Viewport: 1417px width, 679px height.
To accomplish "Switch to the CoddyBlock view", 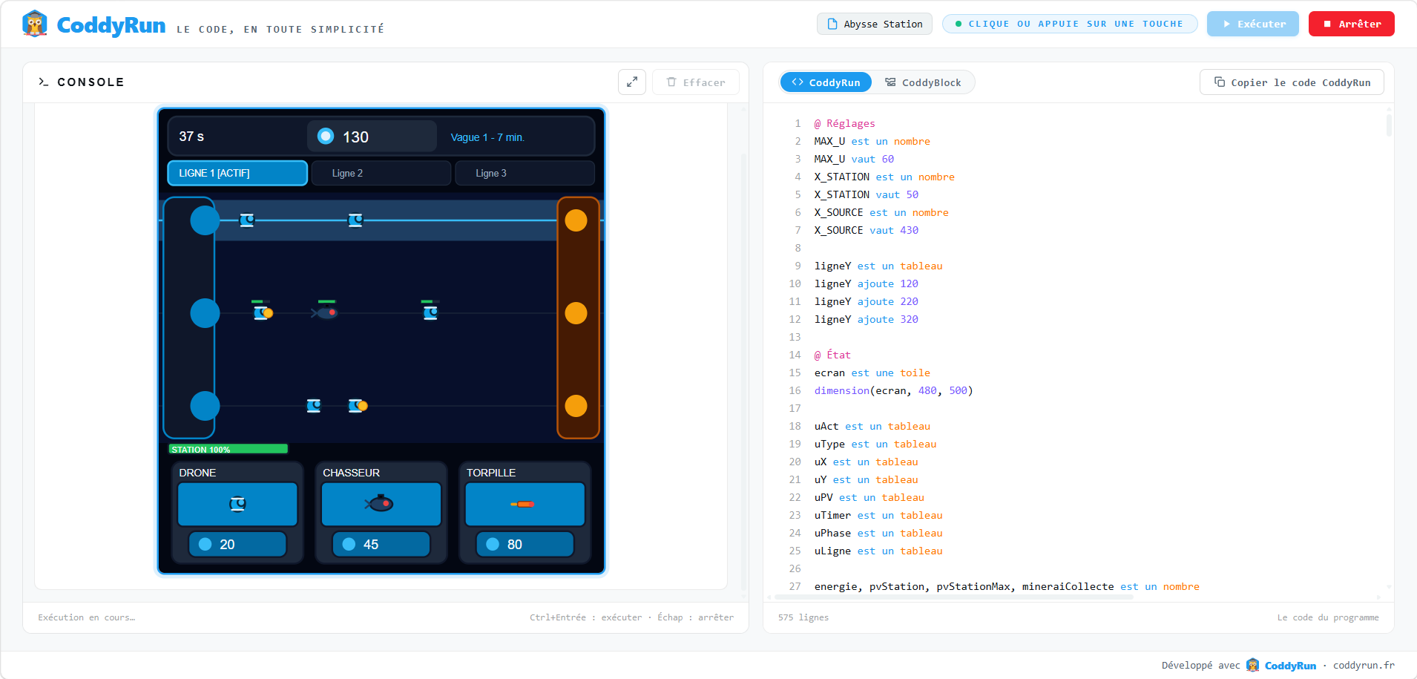I will (x=923, y=82).
